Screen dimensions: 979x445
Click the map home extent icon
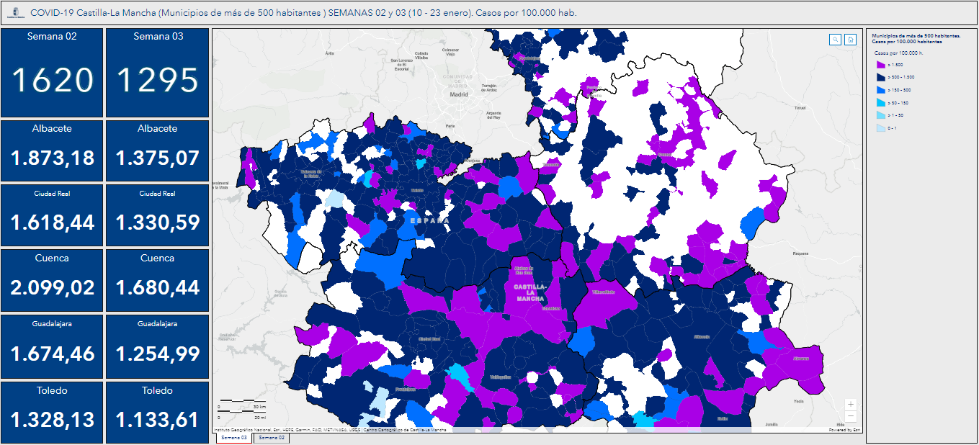coord(851,40)
